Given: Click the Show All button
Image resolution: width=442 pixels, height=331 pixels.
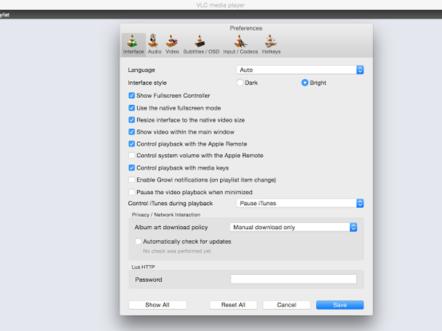Looking at the screenshot, I should 158,305.
